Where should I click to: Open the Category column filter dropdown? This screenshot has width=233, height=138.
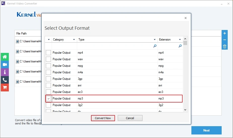coord(74,40)
